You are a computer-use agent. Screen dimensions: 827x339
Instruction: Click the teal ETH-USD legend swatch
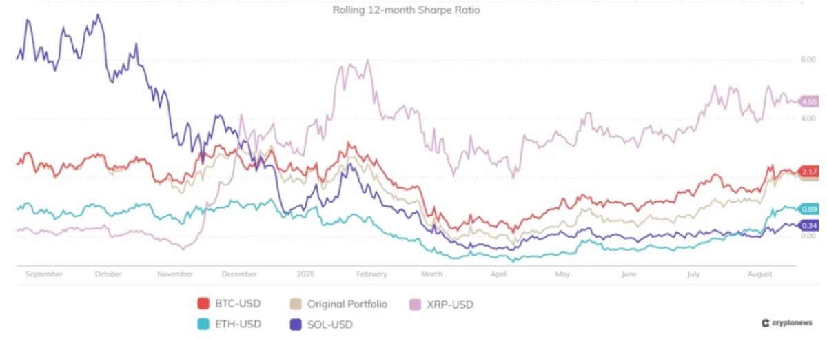coord(203,323)
